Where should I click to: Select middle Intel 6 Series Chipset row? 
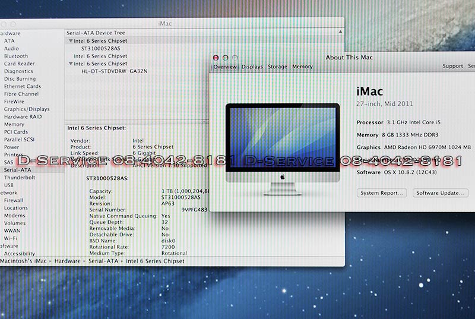(x=100, y=56)
